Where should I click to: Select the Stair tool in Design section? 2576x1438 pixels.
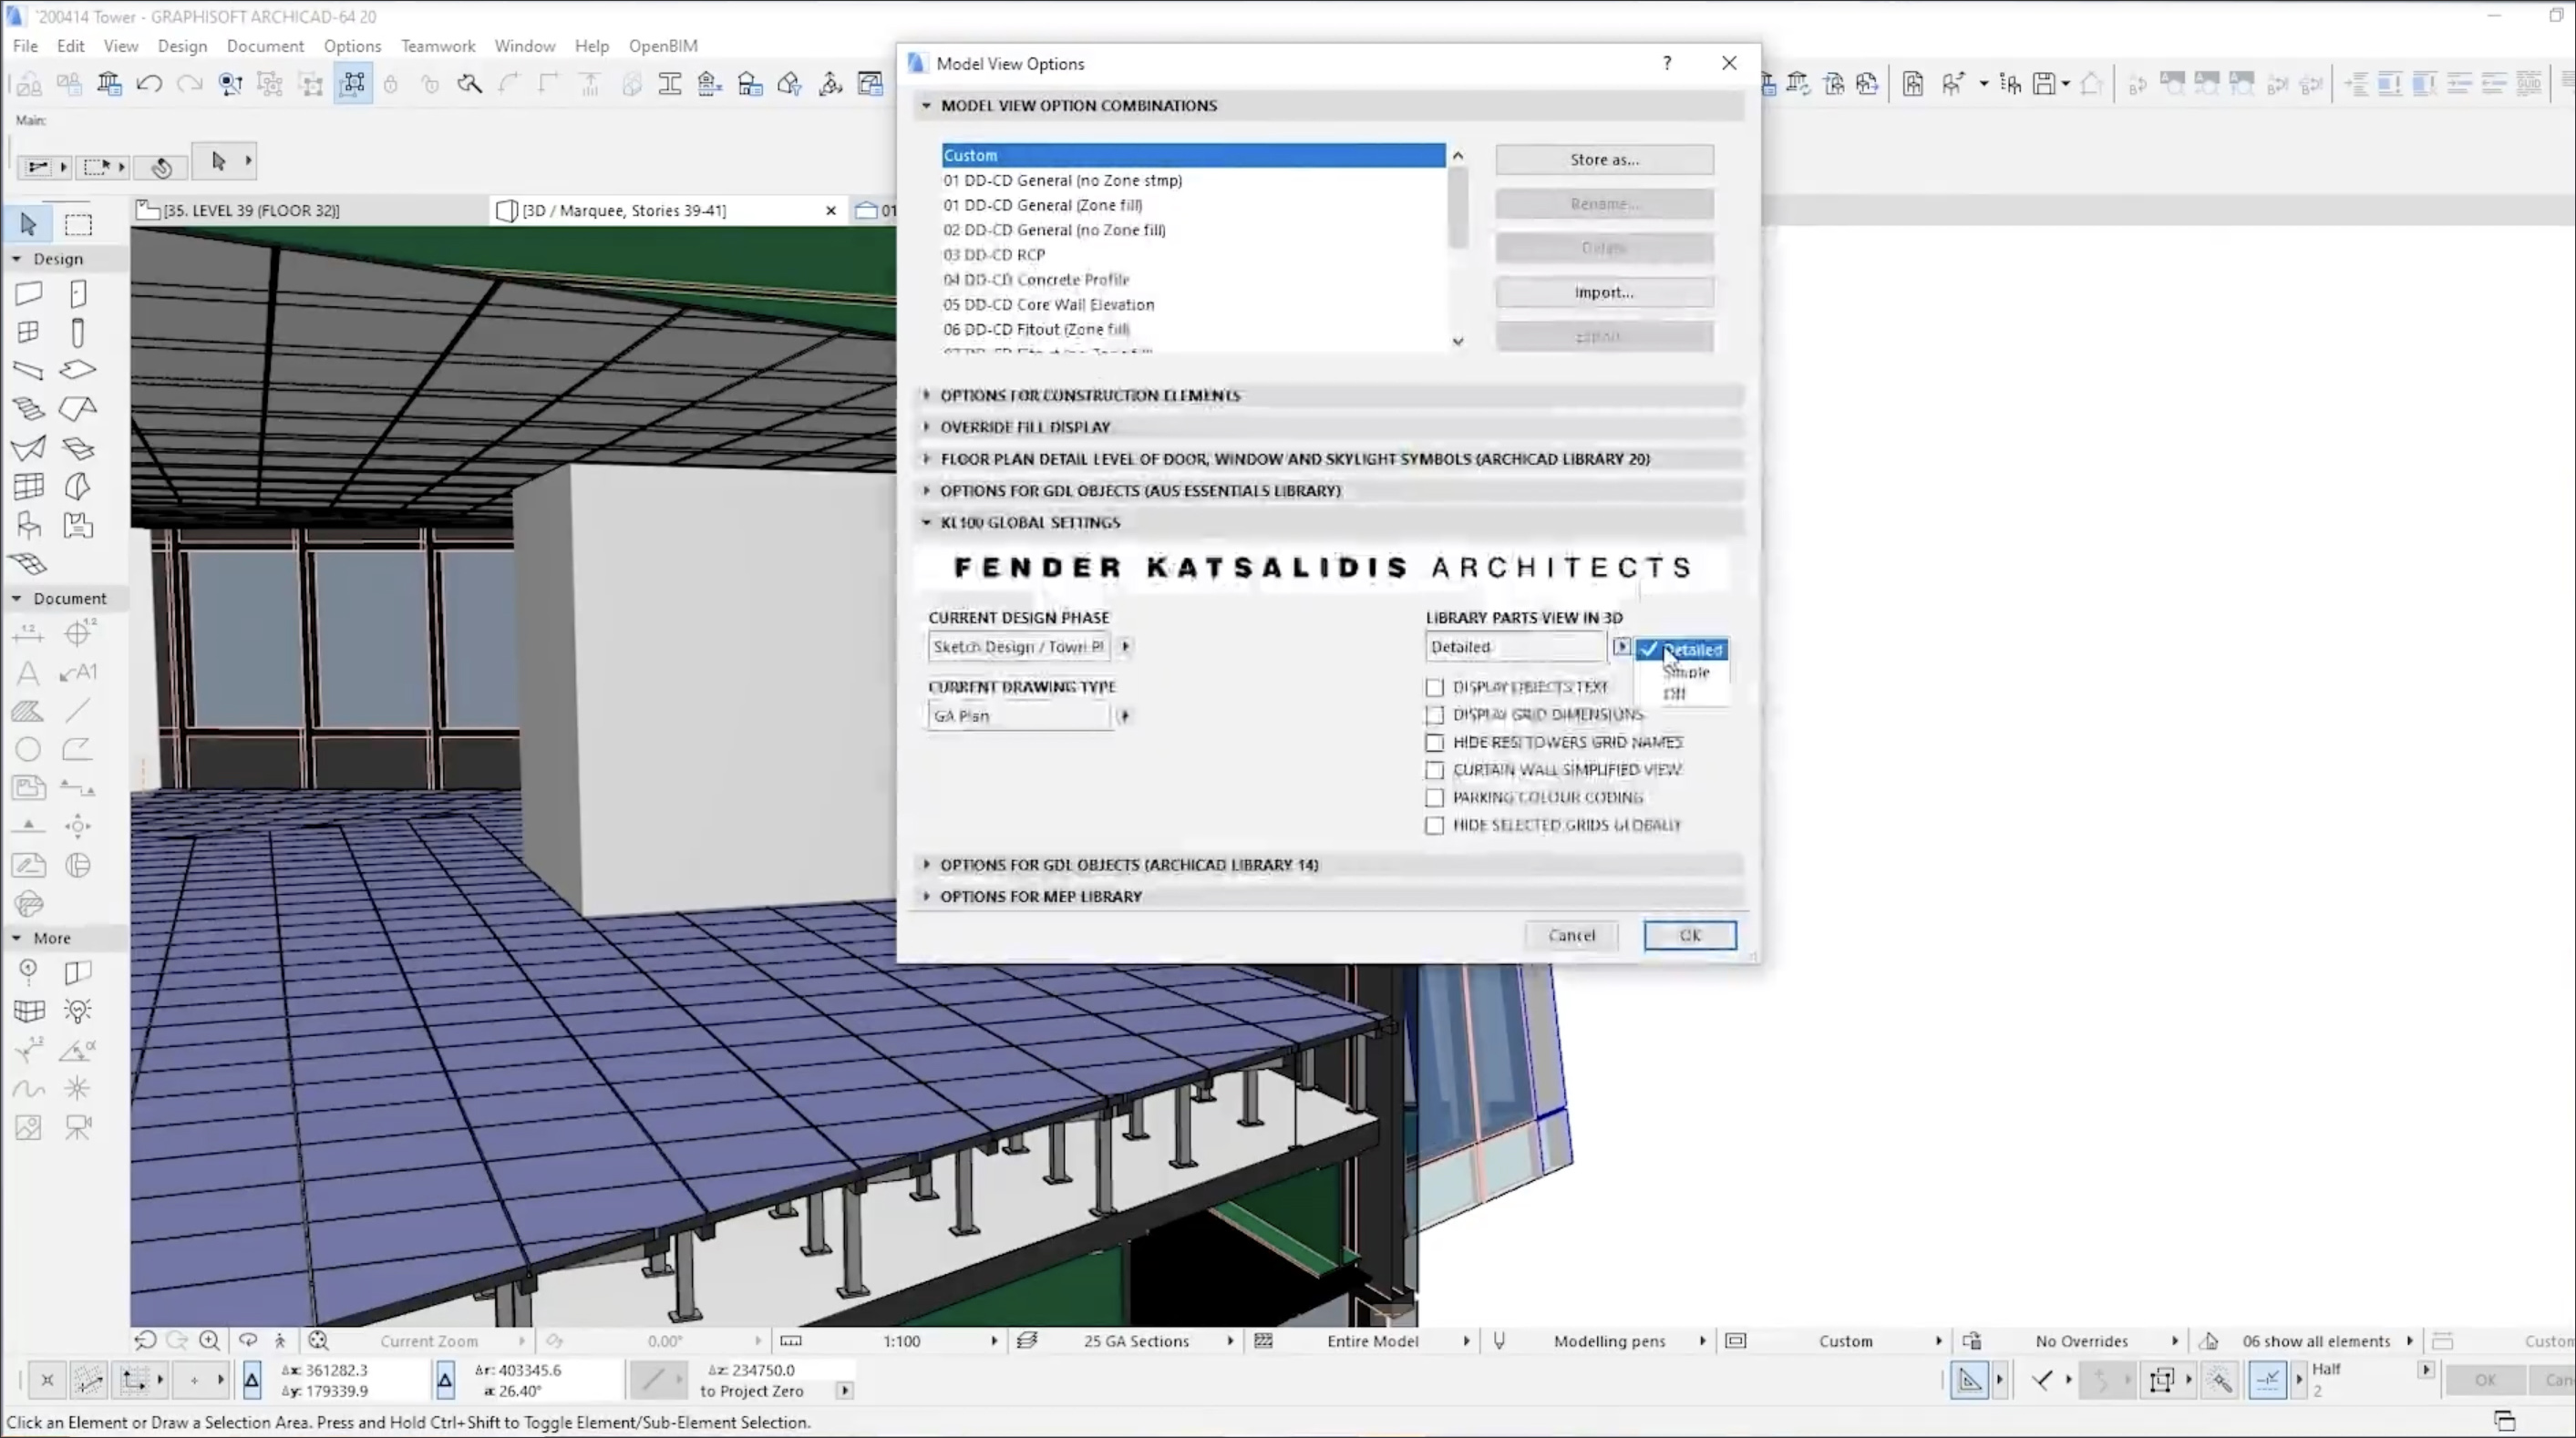[x=28, y=409]
